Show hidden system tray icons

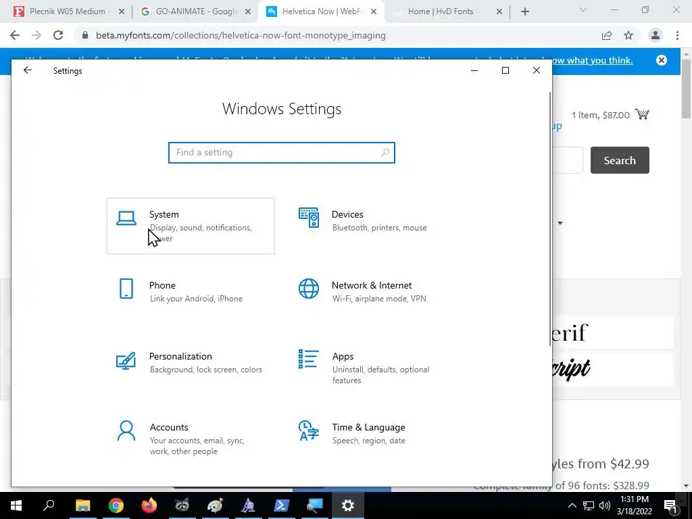[572, 505]
